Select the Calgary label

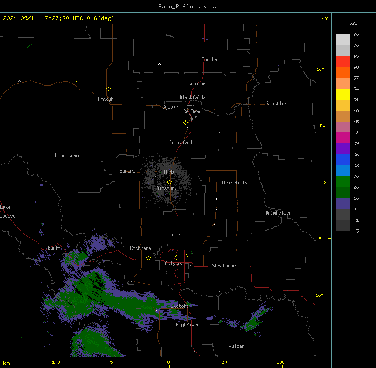174,264
